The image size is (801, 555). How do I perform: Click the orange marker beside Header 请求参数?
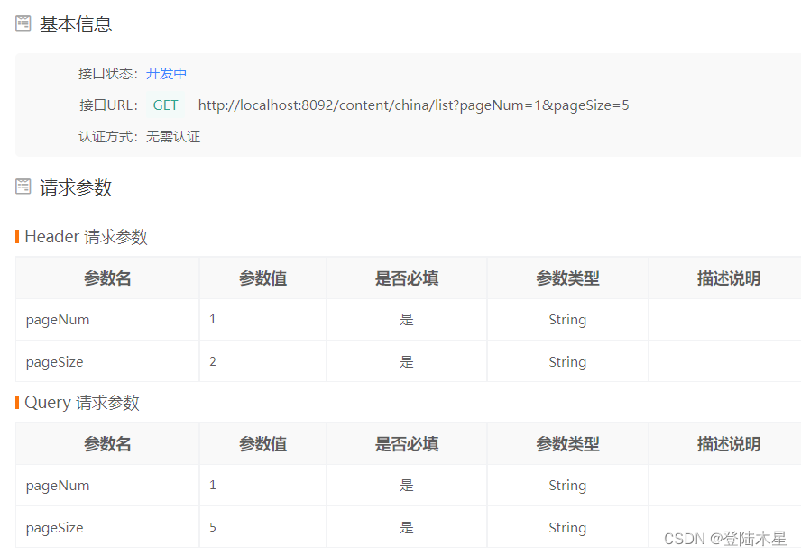click(x=17, y=236)
